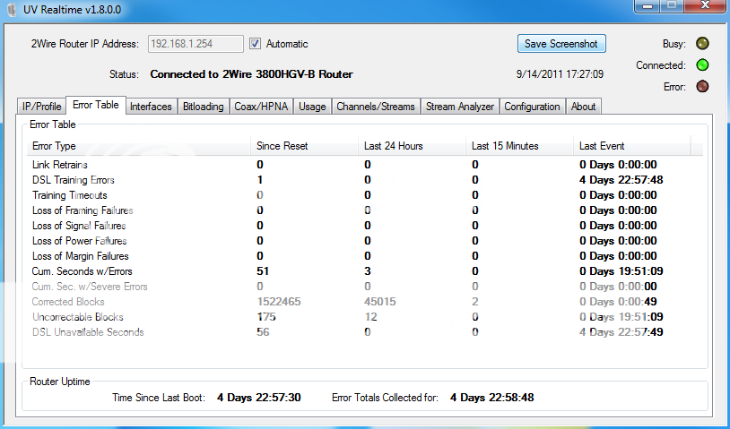Click the Last 15 Minutes column header
Image resolution: width=730 pixels, height=429 pixels.
(519, 146)
